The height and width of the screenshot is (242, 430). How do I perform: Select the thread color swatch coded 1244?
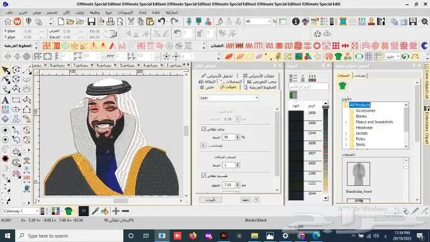tap(296, 135)
